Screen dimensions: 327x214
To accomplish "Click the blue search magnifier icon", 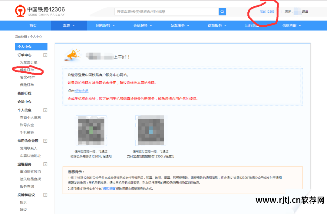I will point(222,11).
